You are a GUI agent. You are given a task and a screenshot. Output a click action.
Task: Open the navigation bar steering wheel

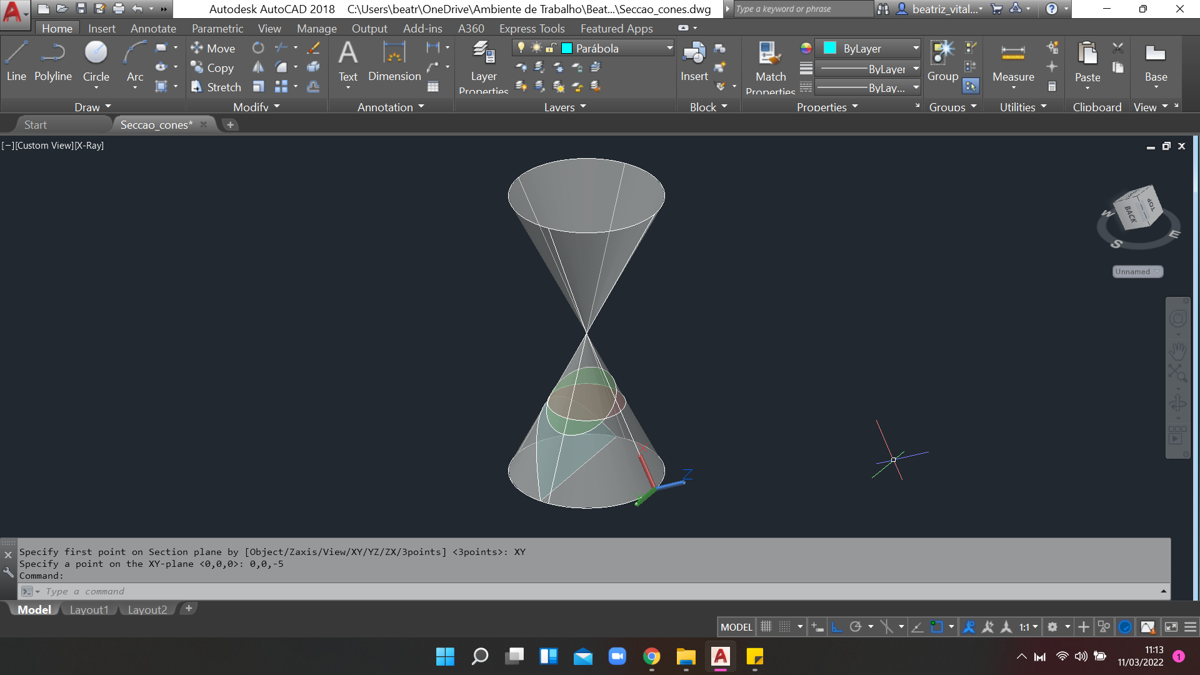(1177, 319)
